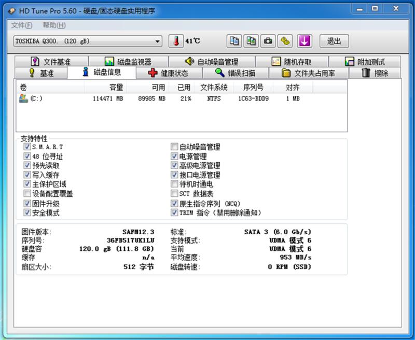Switch to the 错误扫描 tab
This screenshot has width=415, height=340.
click(x=235, y=73)
